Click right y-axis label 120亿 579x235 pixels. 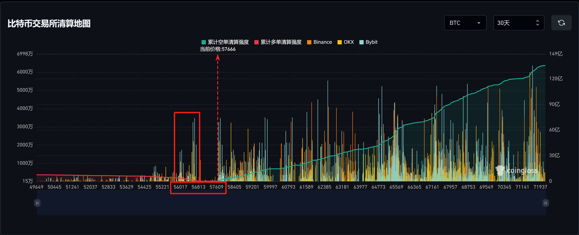click(x=556, y=79)
